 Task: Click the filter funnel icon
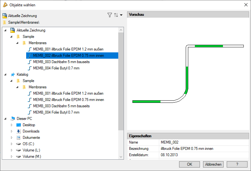tap(109, 15)
